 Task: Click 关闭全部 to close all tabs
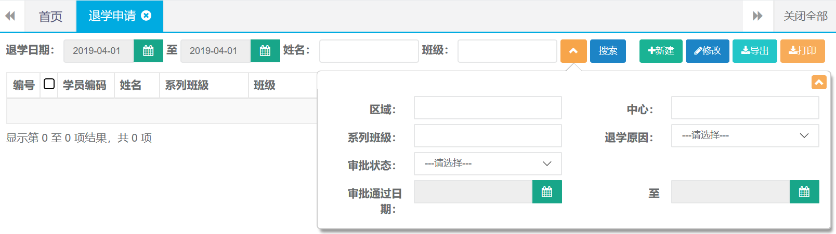click(x=805, y=17)
